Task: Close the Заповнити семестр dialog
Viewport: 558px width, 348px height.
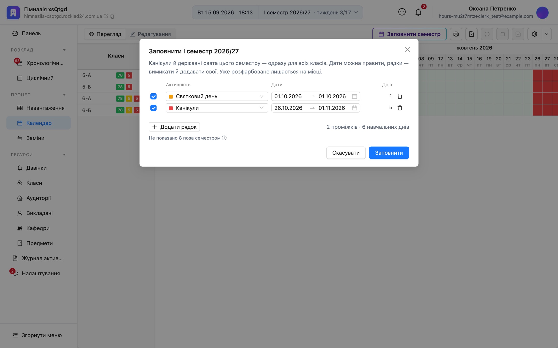Action: 407,49
